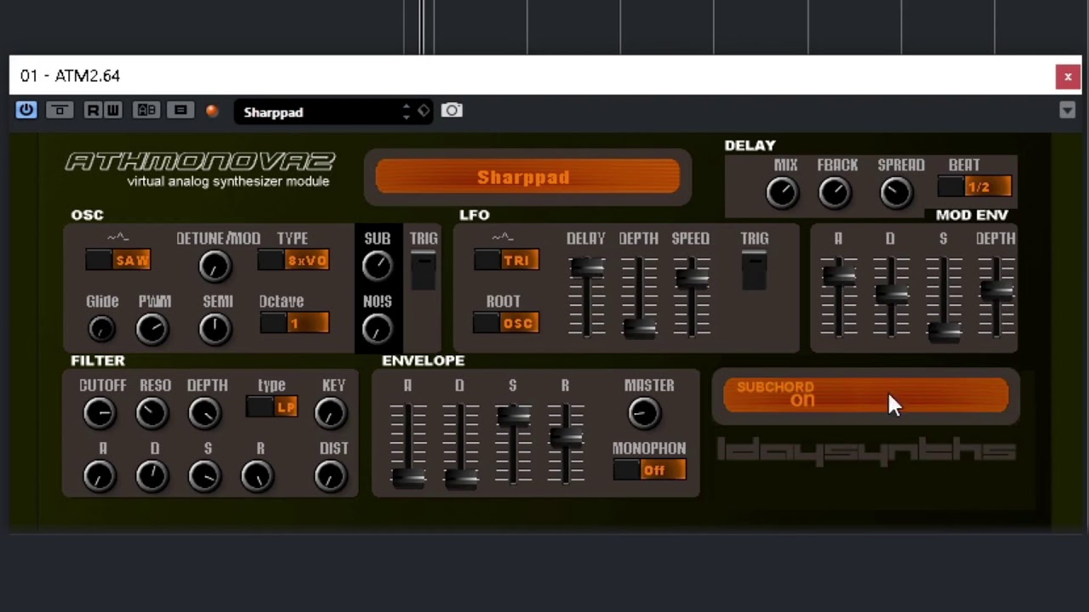Image resolution: width=1089 pixels, height=612 pixels.
Task: Toggle the SUBCHORD On button
Action: (x=865, y=395)
